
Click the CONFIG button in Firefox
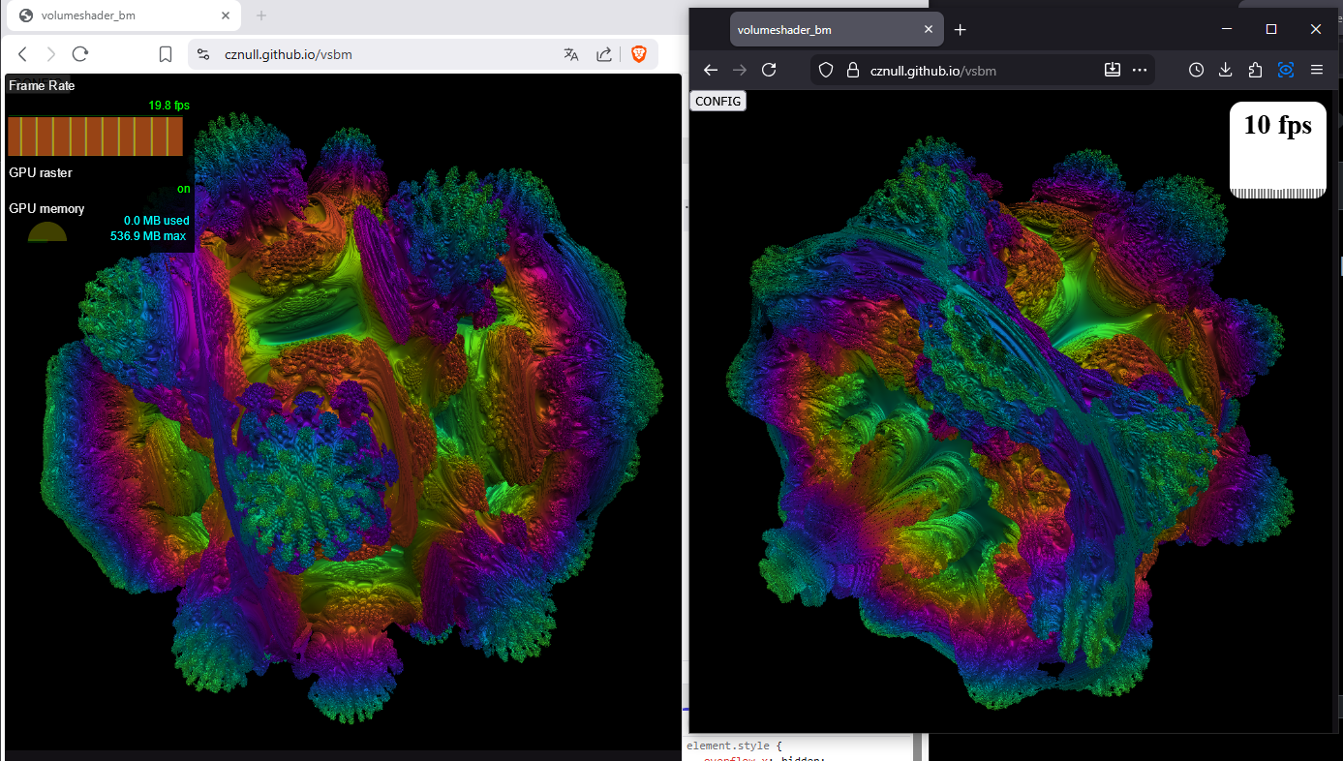718,101
